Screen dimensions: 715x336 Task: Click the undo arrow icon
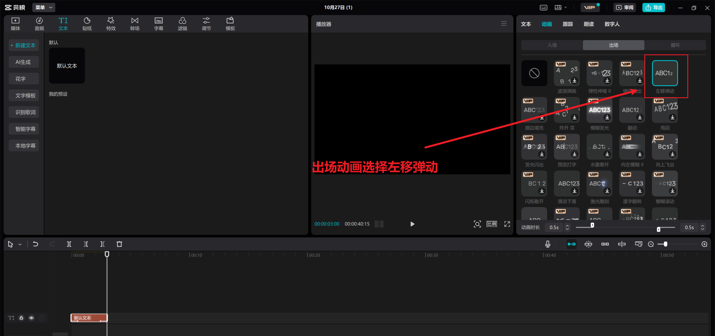[35, 244]
